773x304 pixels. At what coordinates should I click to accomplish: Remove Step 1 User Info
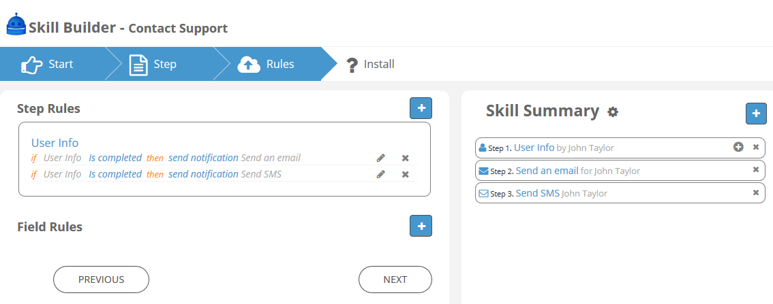756,147
